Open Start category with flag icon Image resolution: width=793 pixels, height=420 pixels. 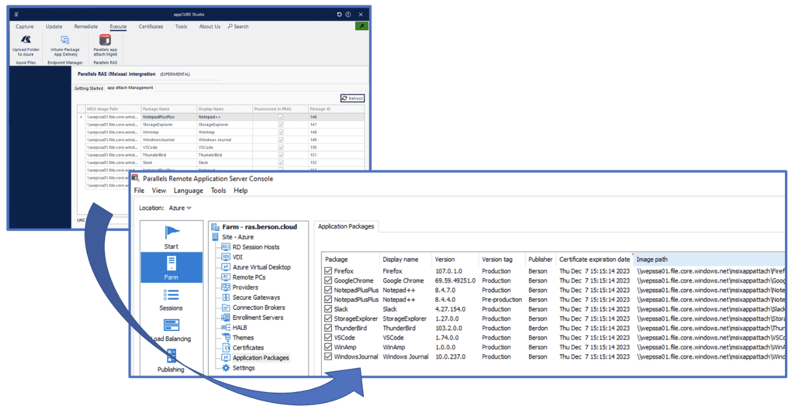(x=171, y=237)
